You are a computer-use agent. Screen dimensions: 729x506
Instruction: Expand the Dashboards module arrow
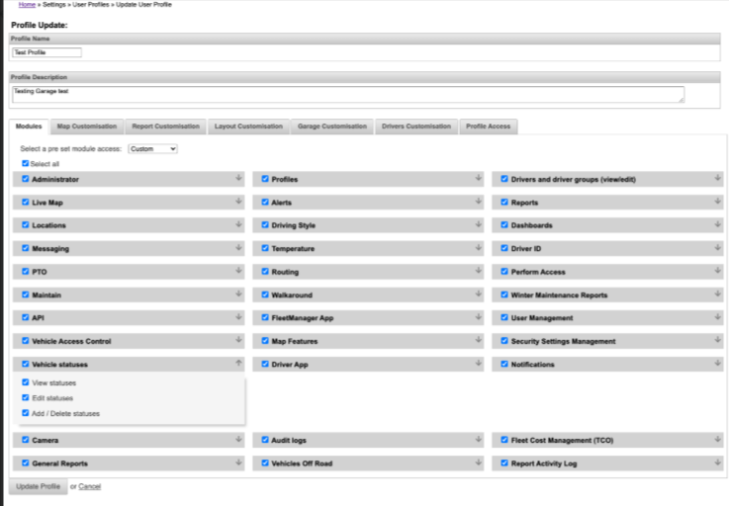717,224
